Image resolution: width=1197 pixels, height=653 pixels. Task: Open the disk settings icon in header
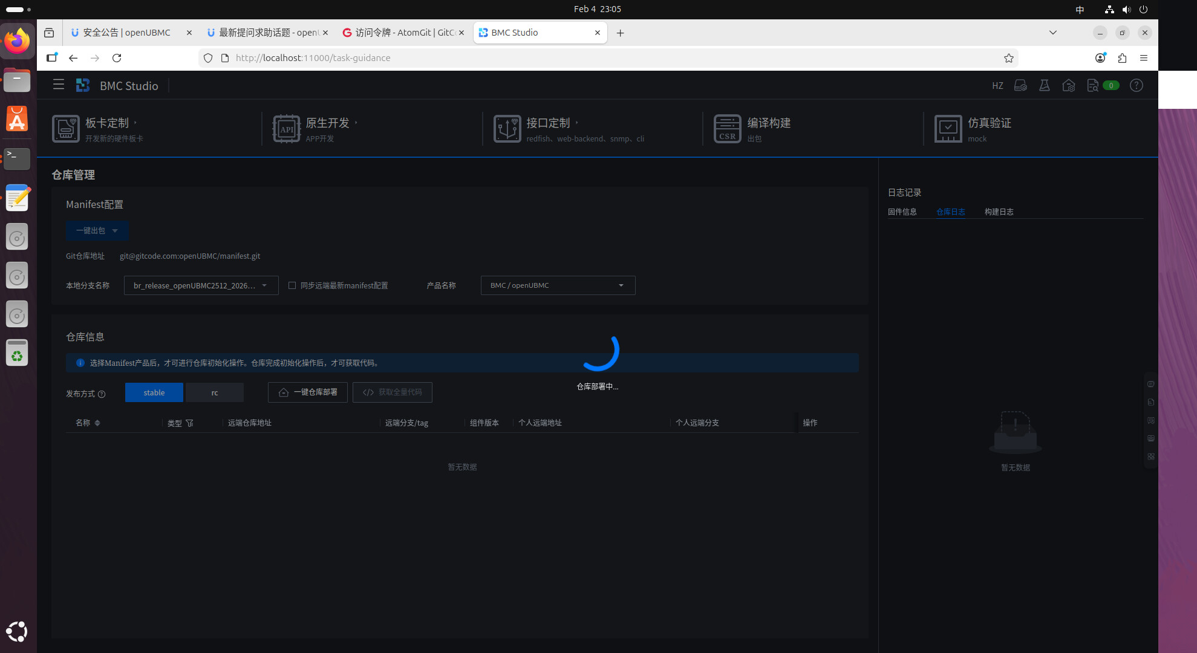coord(1020,85)
